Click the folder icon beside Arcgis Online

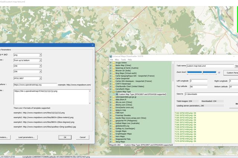click(114, 63)
